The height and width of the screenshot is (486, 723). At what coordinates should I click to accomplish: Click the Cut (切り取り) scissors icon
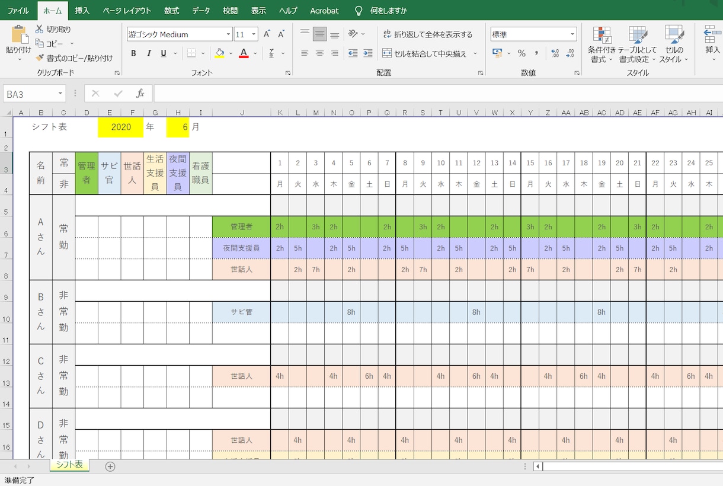pos(40,29)
